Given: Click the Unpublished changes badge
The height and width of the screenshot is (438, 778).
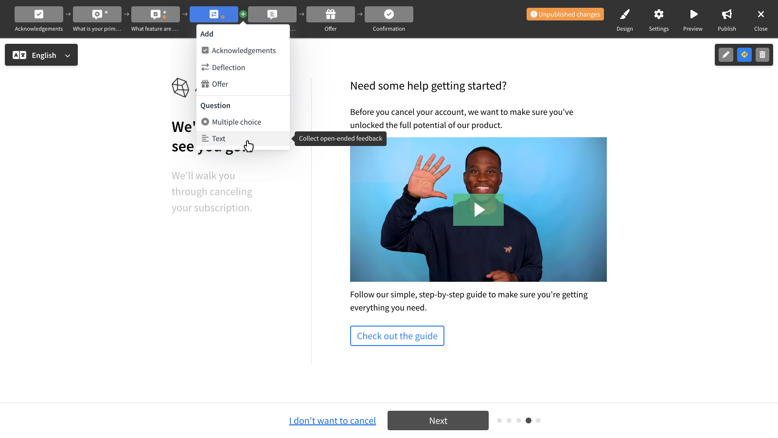Looking at the screenshot, I should (x=565, y=15).
